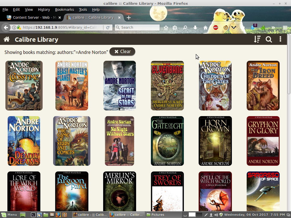Click the green puzzle piece extension icon
Viewport: 291px width, 218px height.
[263, 28]
